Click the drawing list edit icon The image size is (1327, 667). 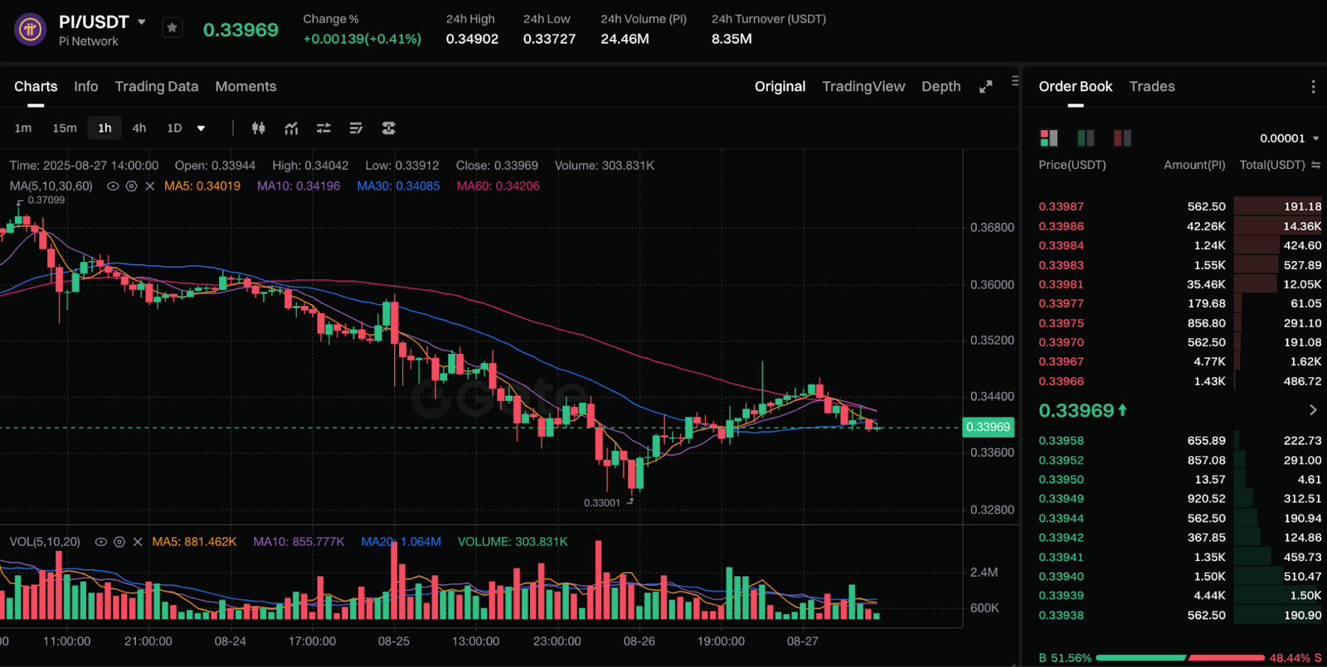356,128
